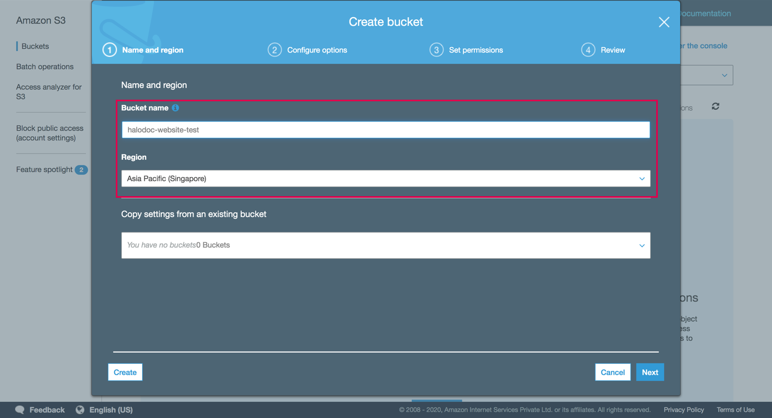This screenshot has height=418, width=772.
Task: Open the Privacy Policy link
Action: click(684, 410)
